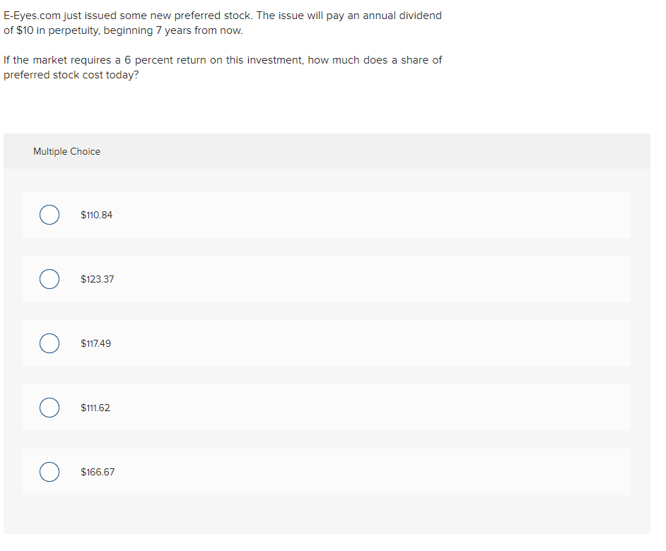This screenshot has height=551, width=666.
Task: Click the Multiple Choice header
Action: [x=66, y=151]
